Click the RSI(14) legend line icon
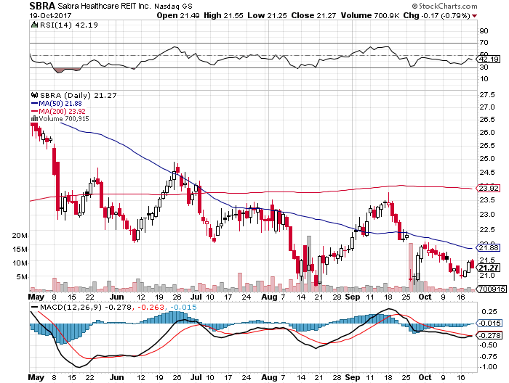The width and height of the screenshot is (509, 383). (x=33, y=26)
